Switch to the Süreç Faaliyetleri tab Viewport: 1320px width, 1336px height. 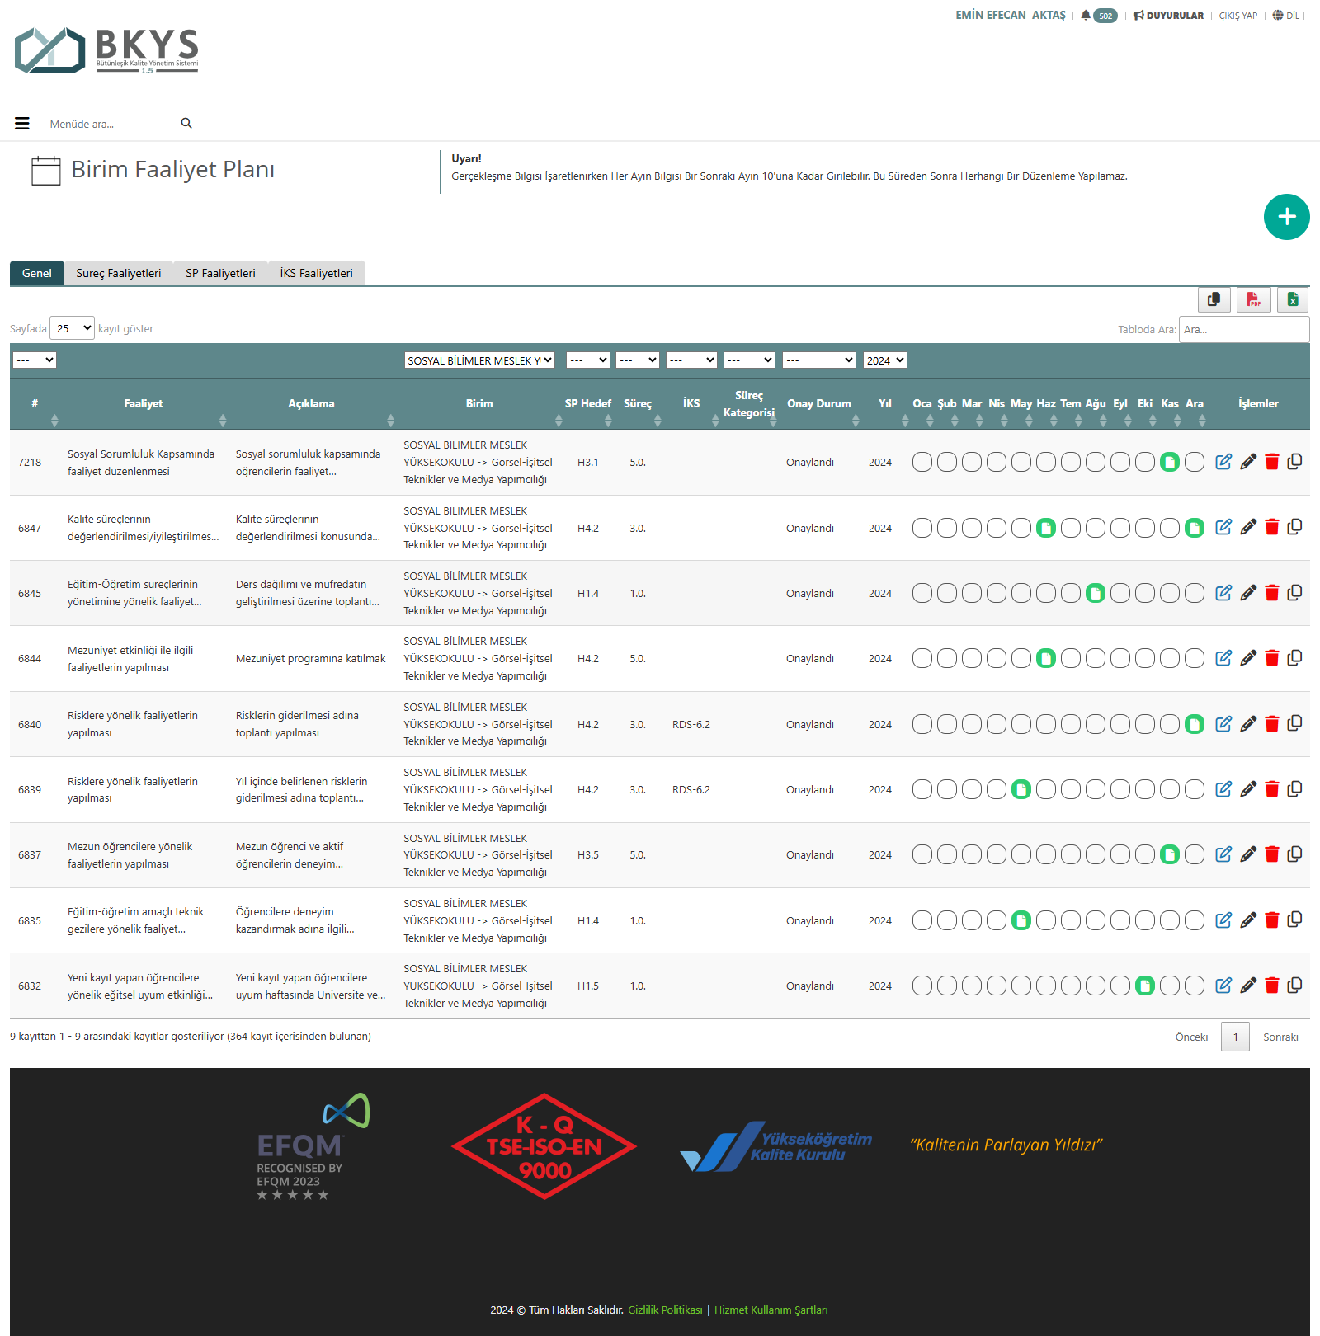[x=119, y=273]
